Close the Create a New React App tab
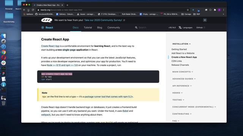The width and height of the screenshot is (243, 136). 62,5
